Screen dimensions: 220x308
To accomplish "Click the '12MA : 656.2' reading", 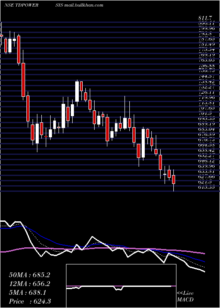I will point(29,283).
